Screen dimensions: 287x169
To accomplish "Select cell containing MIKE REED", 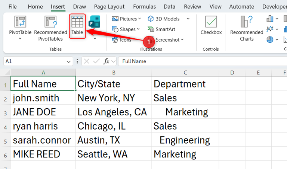I will pyautogui.click(x=43, y=154).
